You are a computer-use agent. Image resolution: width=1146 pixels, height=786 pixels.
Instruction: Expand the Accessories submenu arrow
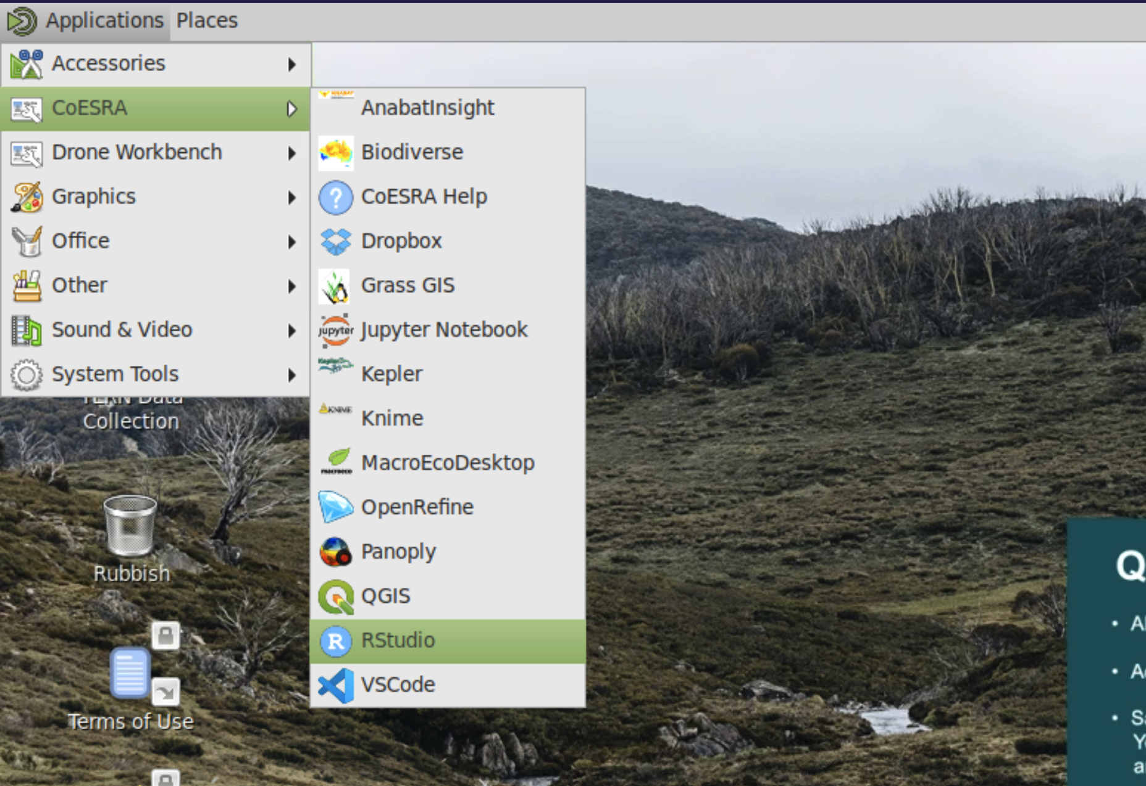(x=292, y=64)
